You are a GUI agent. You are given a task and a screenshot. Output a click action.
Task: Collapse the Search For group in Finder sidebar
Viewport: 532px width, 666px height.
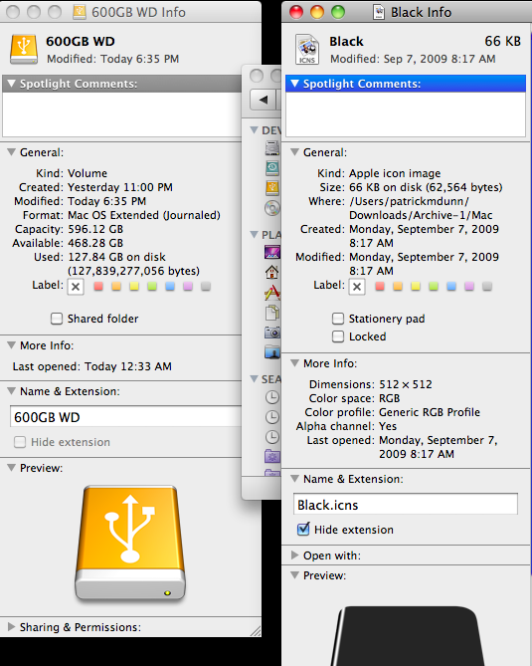(255, 378)
